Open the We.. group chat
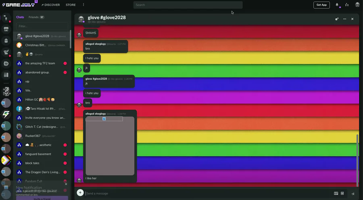This screenshot has width=363, height=200. click(42, 90)
